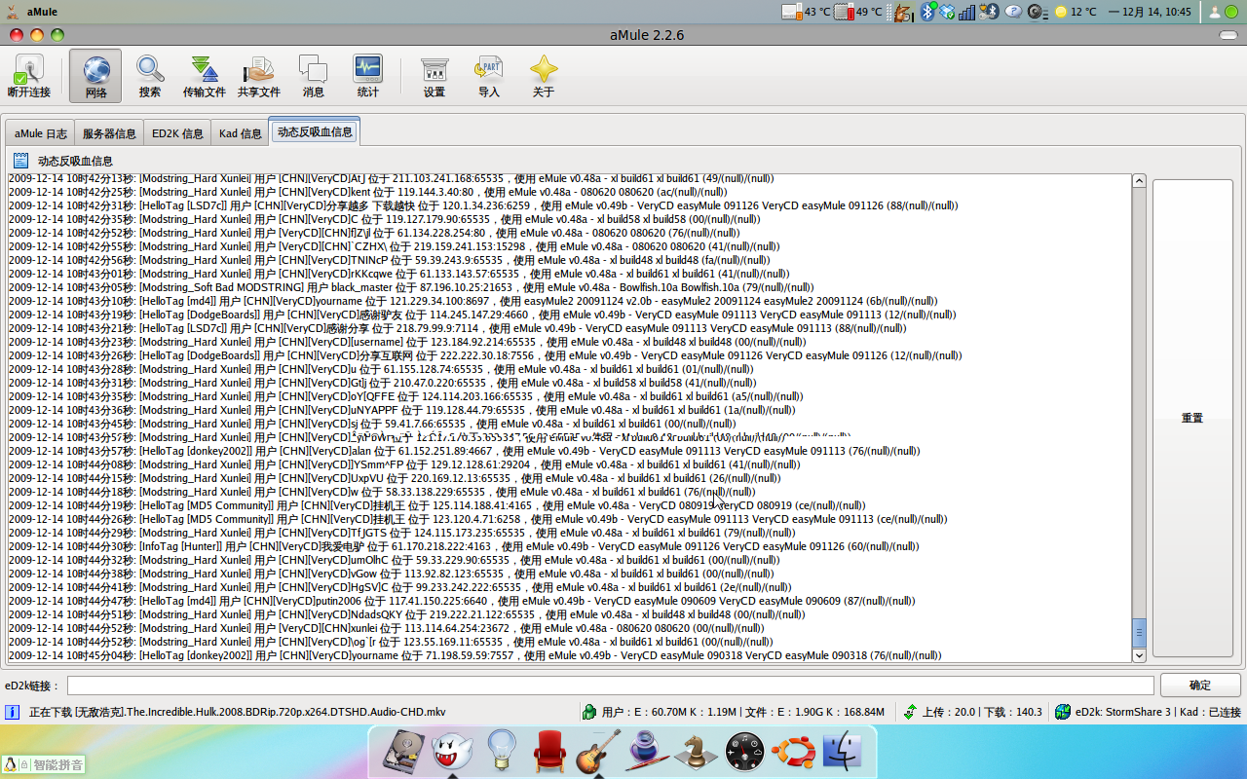Open the guitar dock icon
The width and height of the screenshot is (1247, 779).
[599, 751]
